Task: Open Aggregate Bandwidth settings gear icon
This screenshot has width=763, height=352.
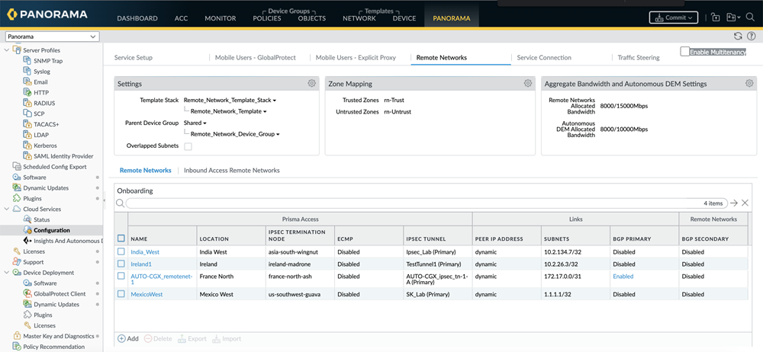Action: (749, 84)
